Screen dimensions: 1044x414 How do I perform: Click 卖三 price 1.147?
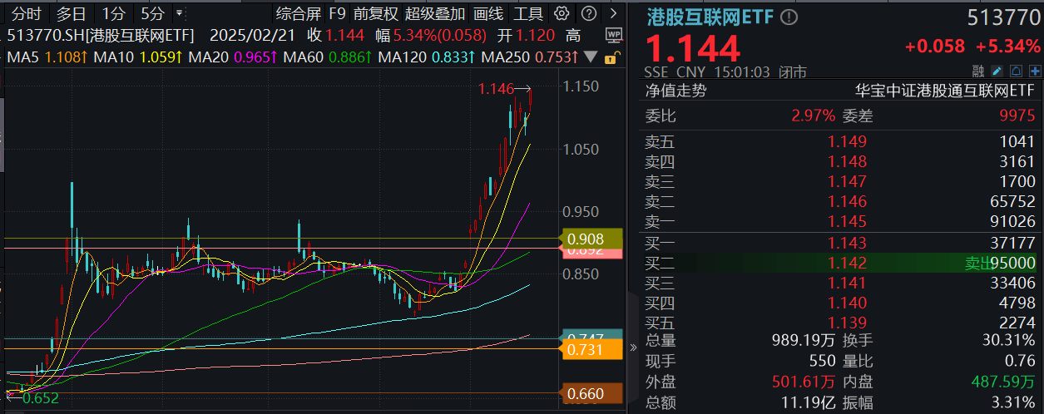click(847, 181)
